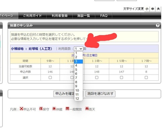The height and width of the screenshot is (128, 168).
Task: Choose option 7 in the dropdown list
Action: [78, 78]
